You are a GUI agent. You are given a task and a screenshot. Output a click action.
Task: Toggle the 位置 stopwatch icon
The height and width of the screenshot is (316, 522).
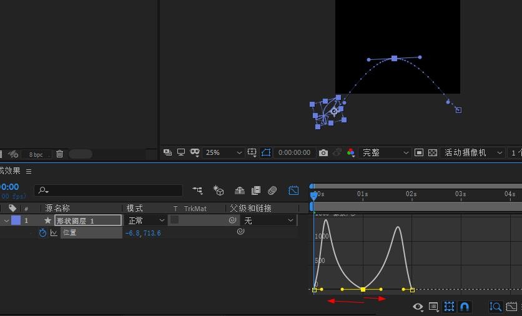42,232
